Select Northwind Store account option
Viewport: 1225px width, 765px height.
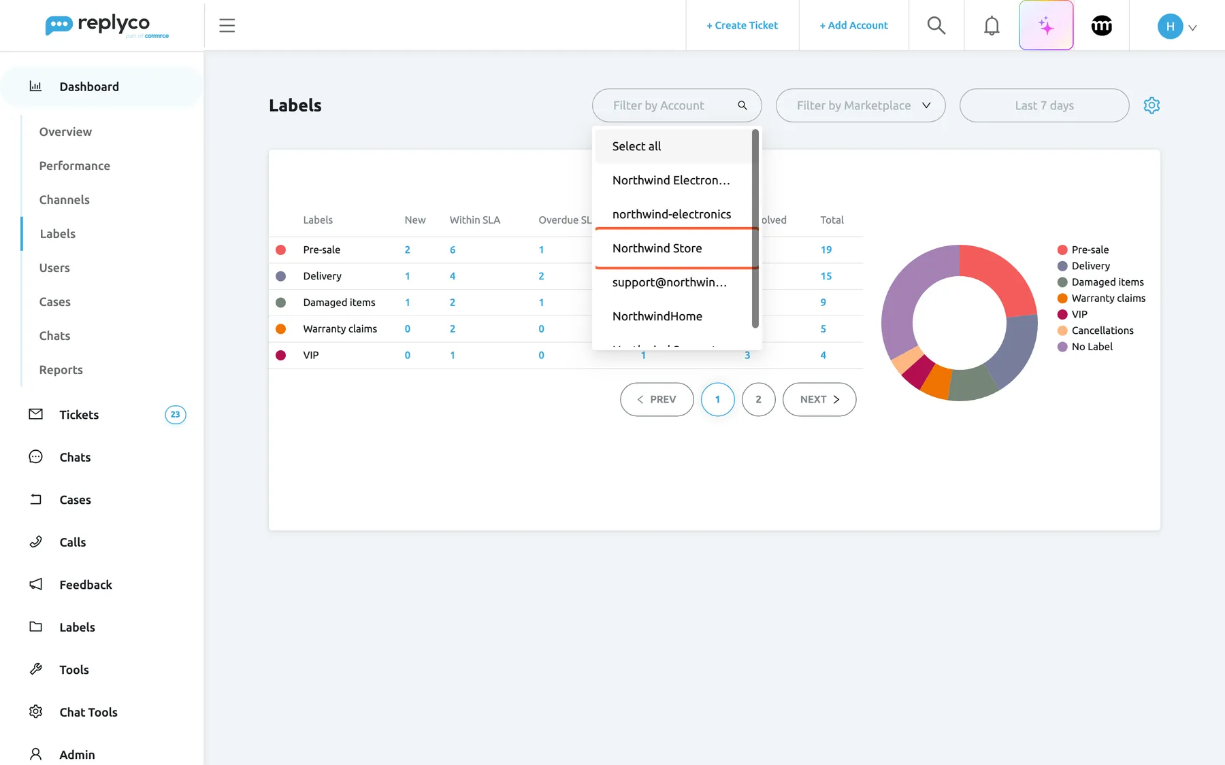(673, 248)
